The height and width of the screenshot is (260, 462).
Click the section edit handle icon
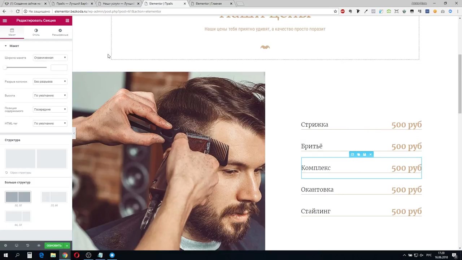pyautogui.click(x=352, y=155)
